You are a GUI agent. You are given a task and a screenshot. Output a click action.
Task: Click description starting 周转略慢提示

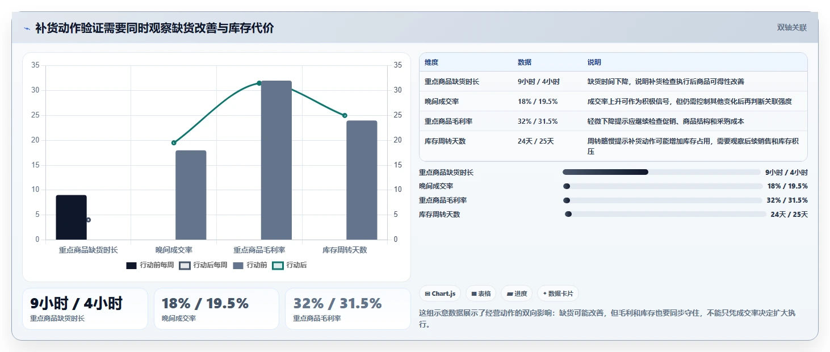[x=694, y=146]
